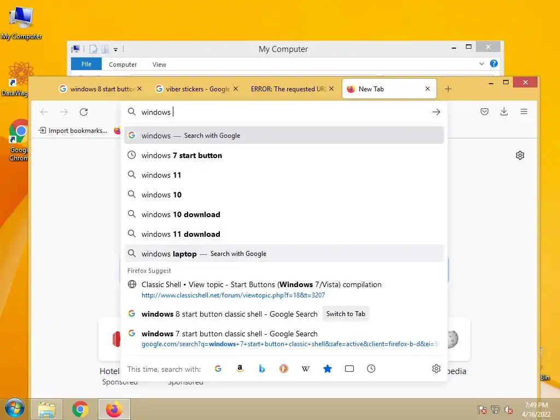Choose suggestion 'windows 10 download'

click(284, 214)
